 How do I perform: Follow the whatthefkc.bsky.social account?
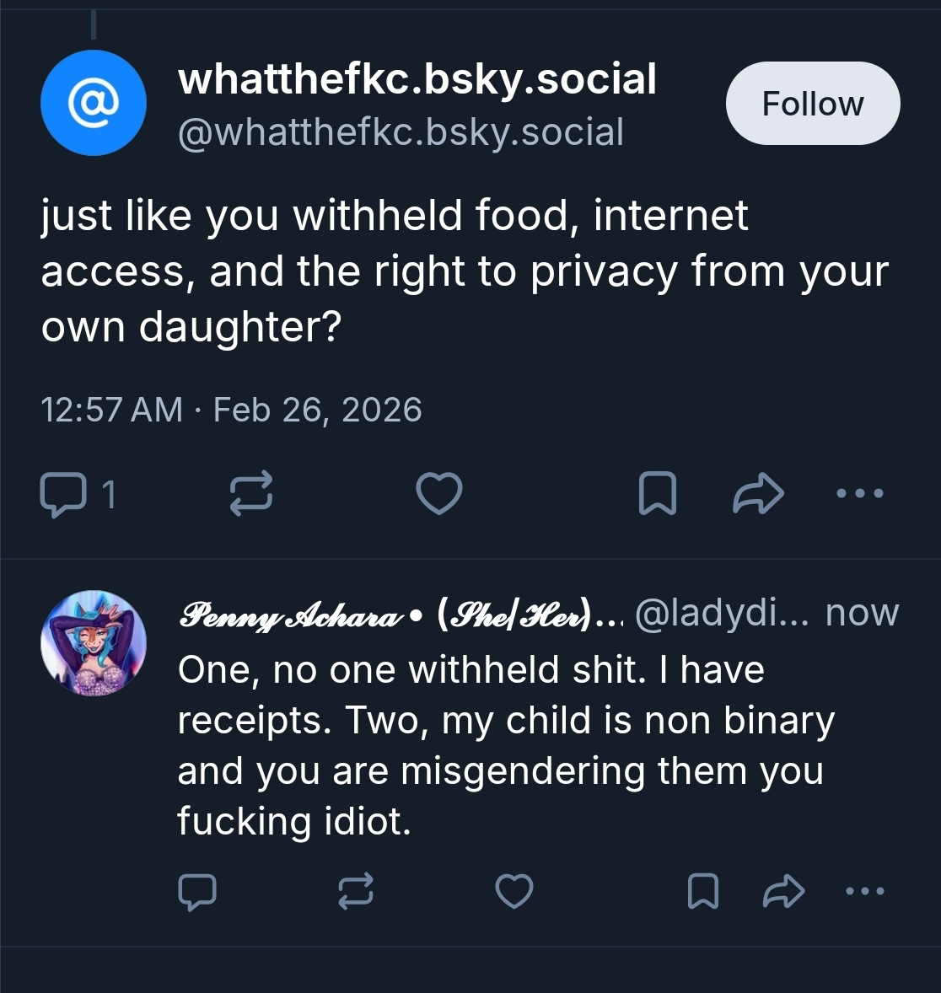pyautogui.click(x=813, y=104)
